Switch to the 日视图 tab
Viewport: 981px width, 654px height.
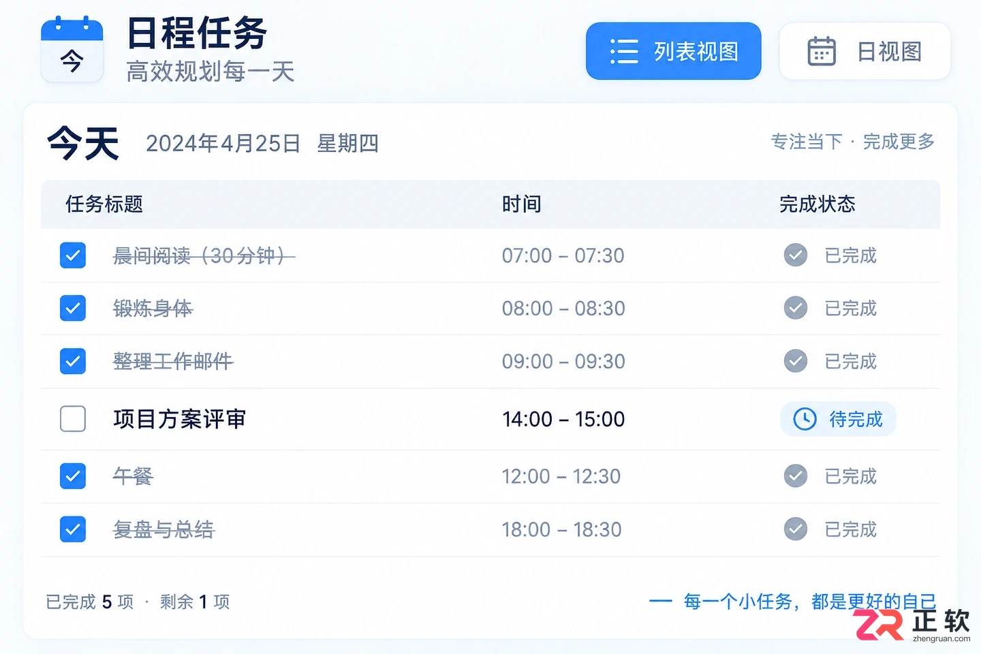865,51
